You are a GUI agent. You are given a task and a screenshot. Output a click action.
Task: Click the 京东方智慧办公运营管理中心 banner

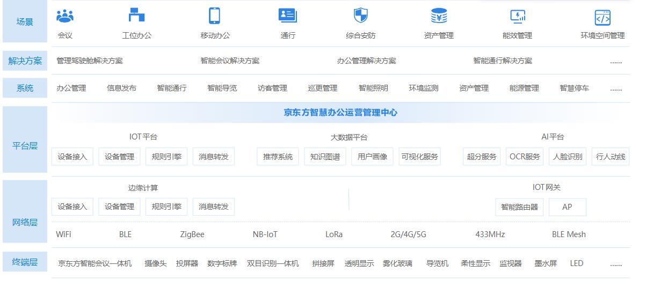[340, 113]
